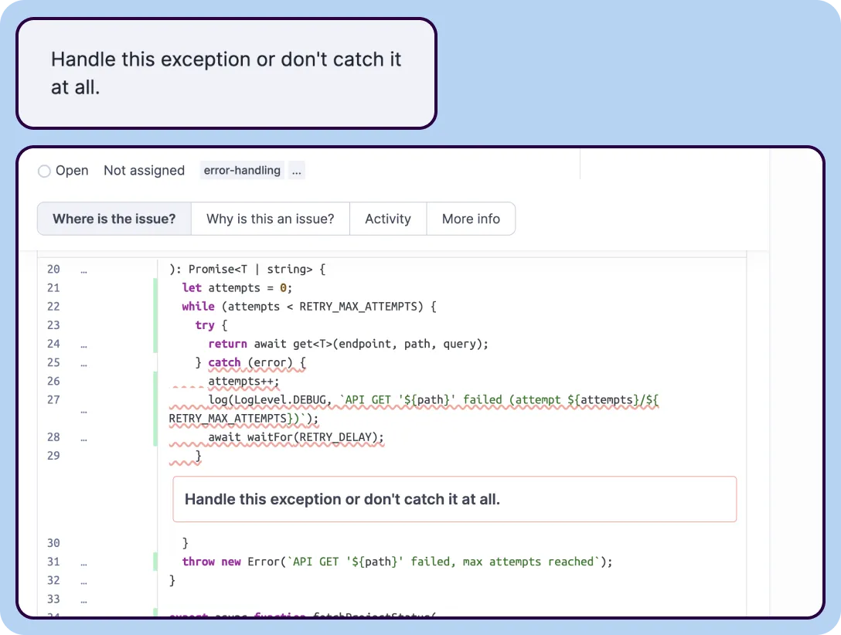Screen dimensions: 841x635
Task: Click line number 22
Action: (53, 307)
